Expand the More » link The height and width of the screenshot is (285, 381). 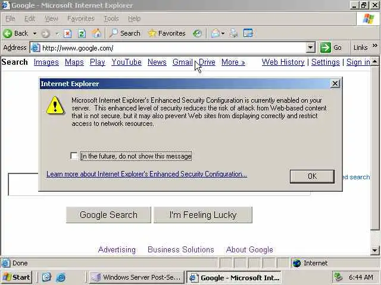233,62
